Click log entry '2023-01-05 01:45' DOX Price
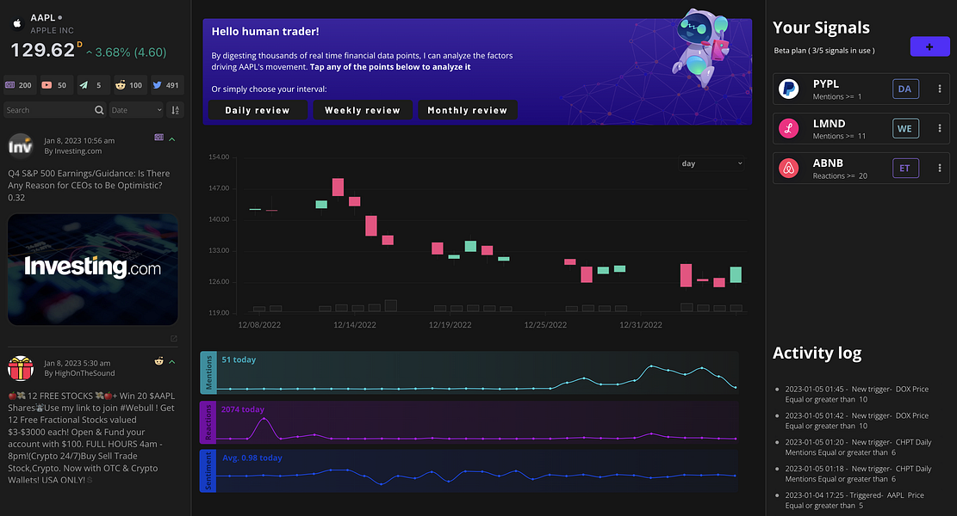The width and height of the screenshot is (957, 516). 857,394
